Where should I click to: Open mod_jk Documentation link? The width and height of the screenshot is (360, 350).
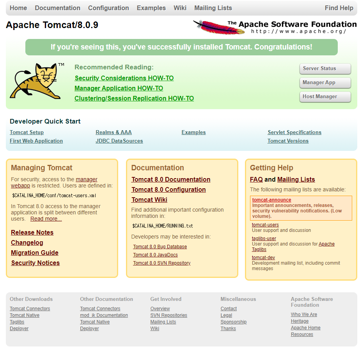point(104,315)
